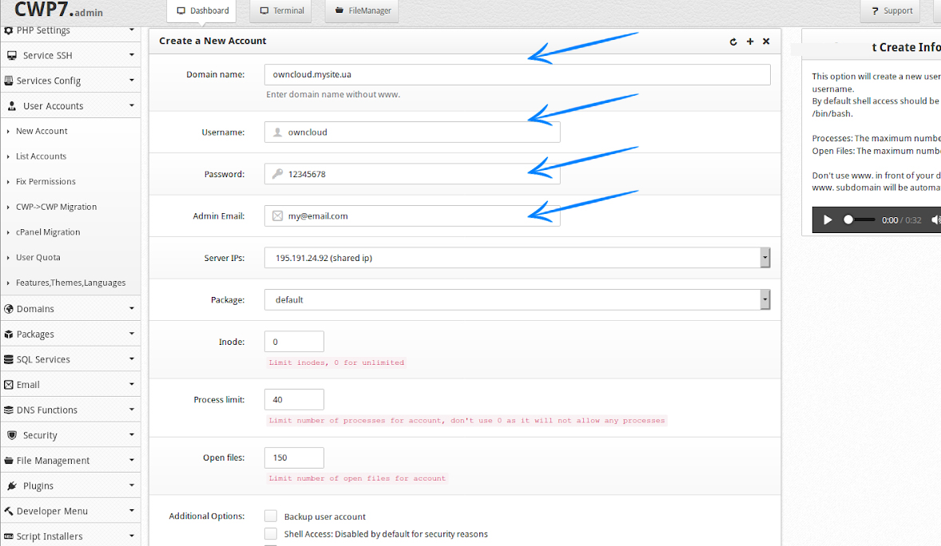Click the Support button
Screen dimensions: 941x546
[890, 11]
